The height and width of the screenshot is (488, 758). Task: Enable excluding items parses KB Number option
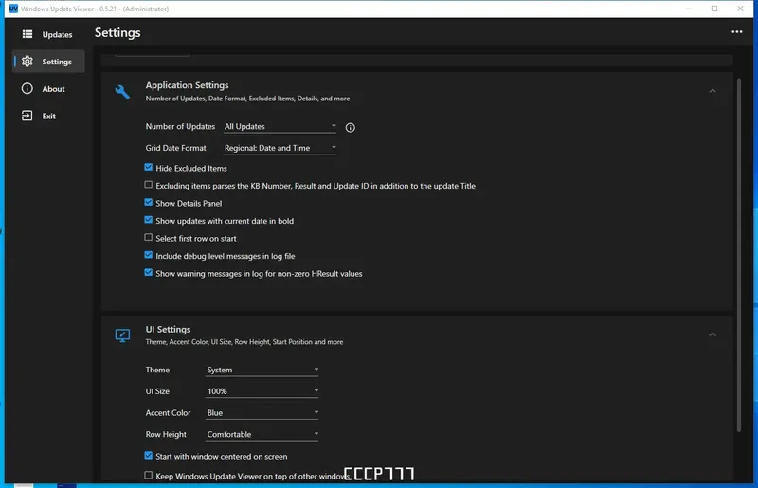click(x=149, y=185)
